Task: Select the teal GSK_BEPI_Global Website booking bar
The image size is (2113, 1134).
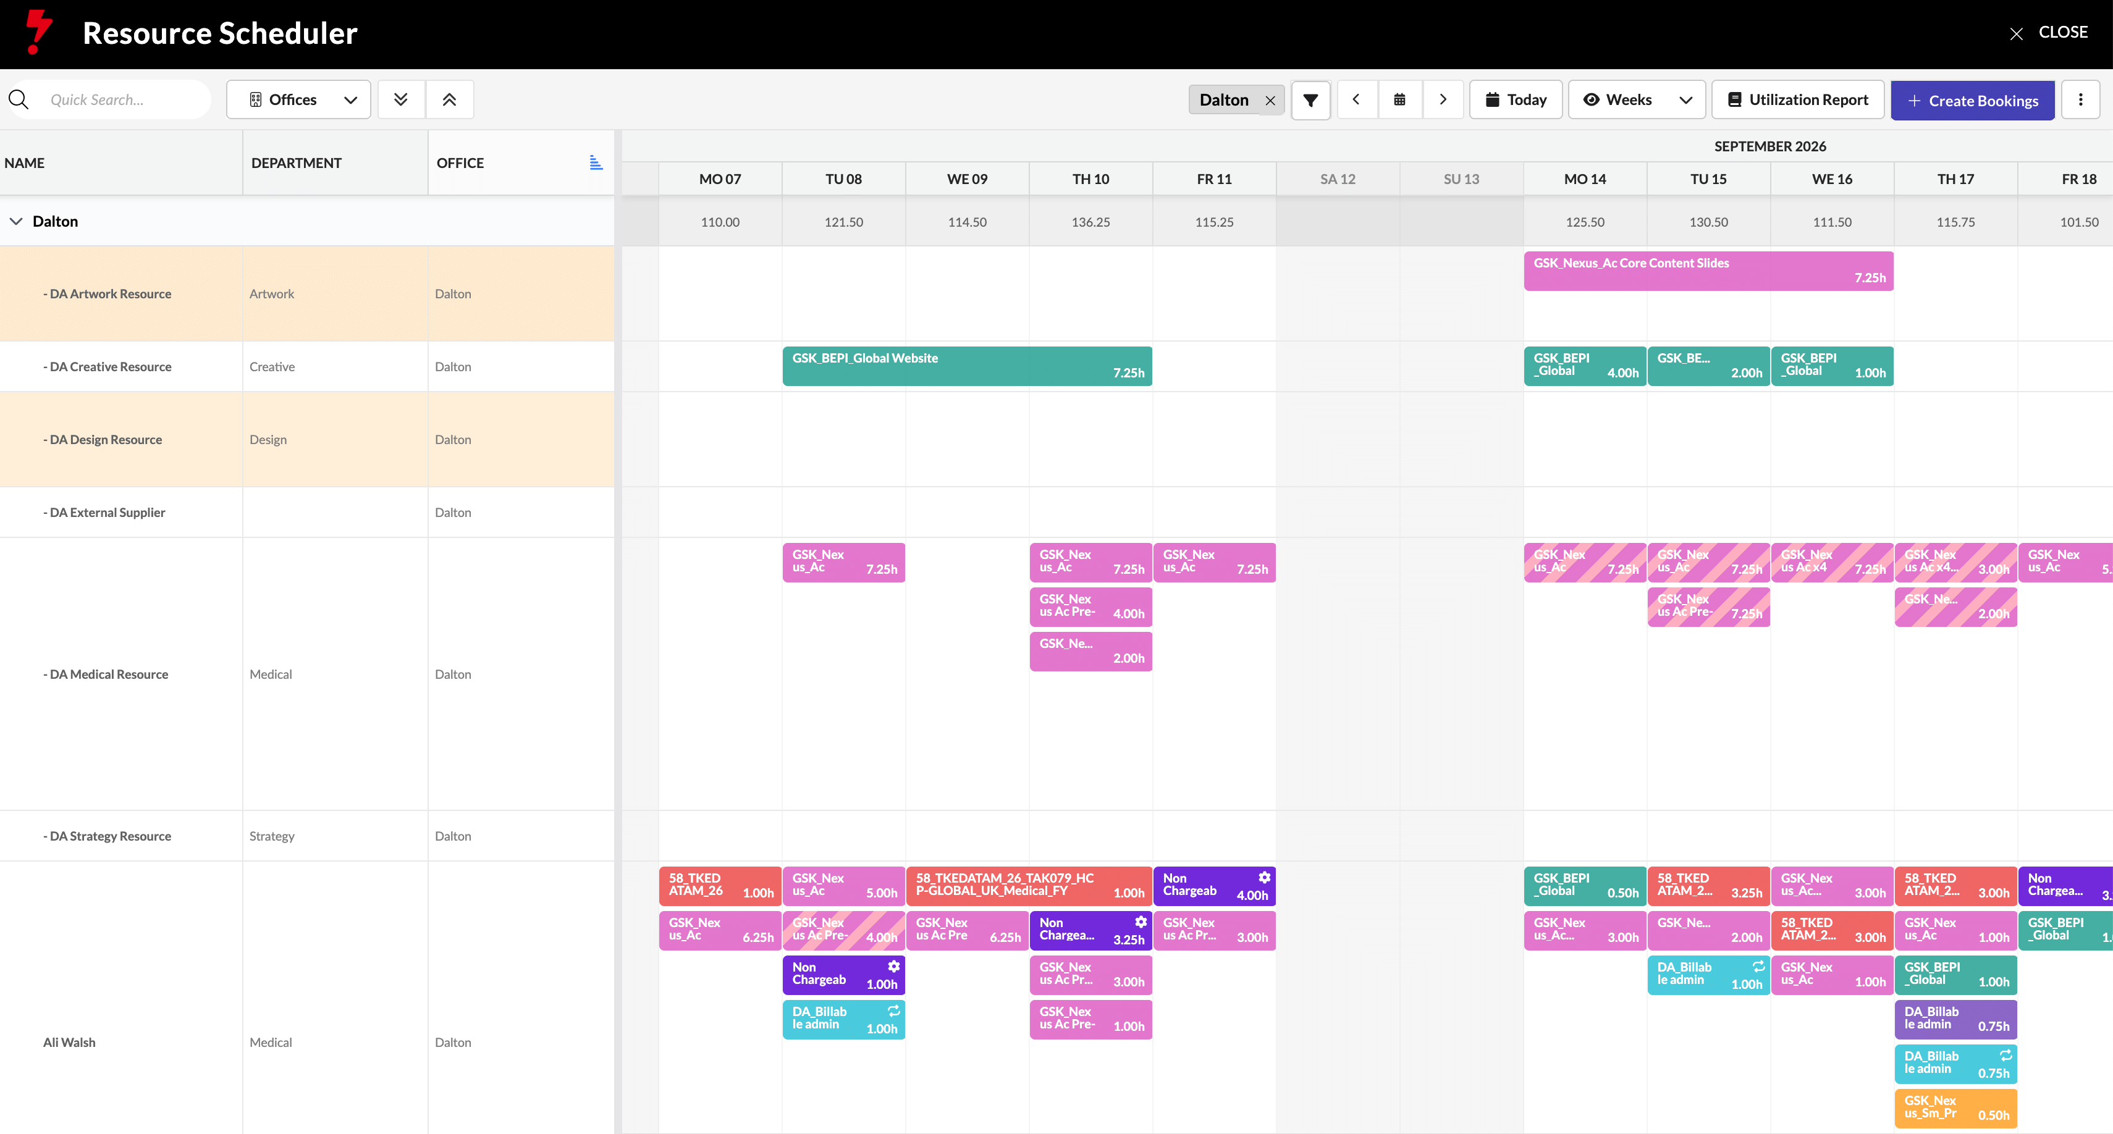Action: 967,366
